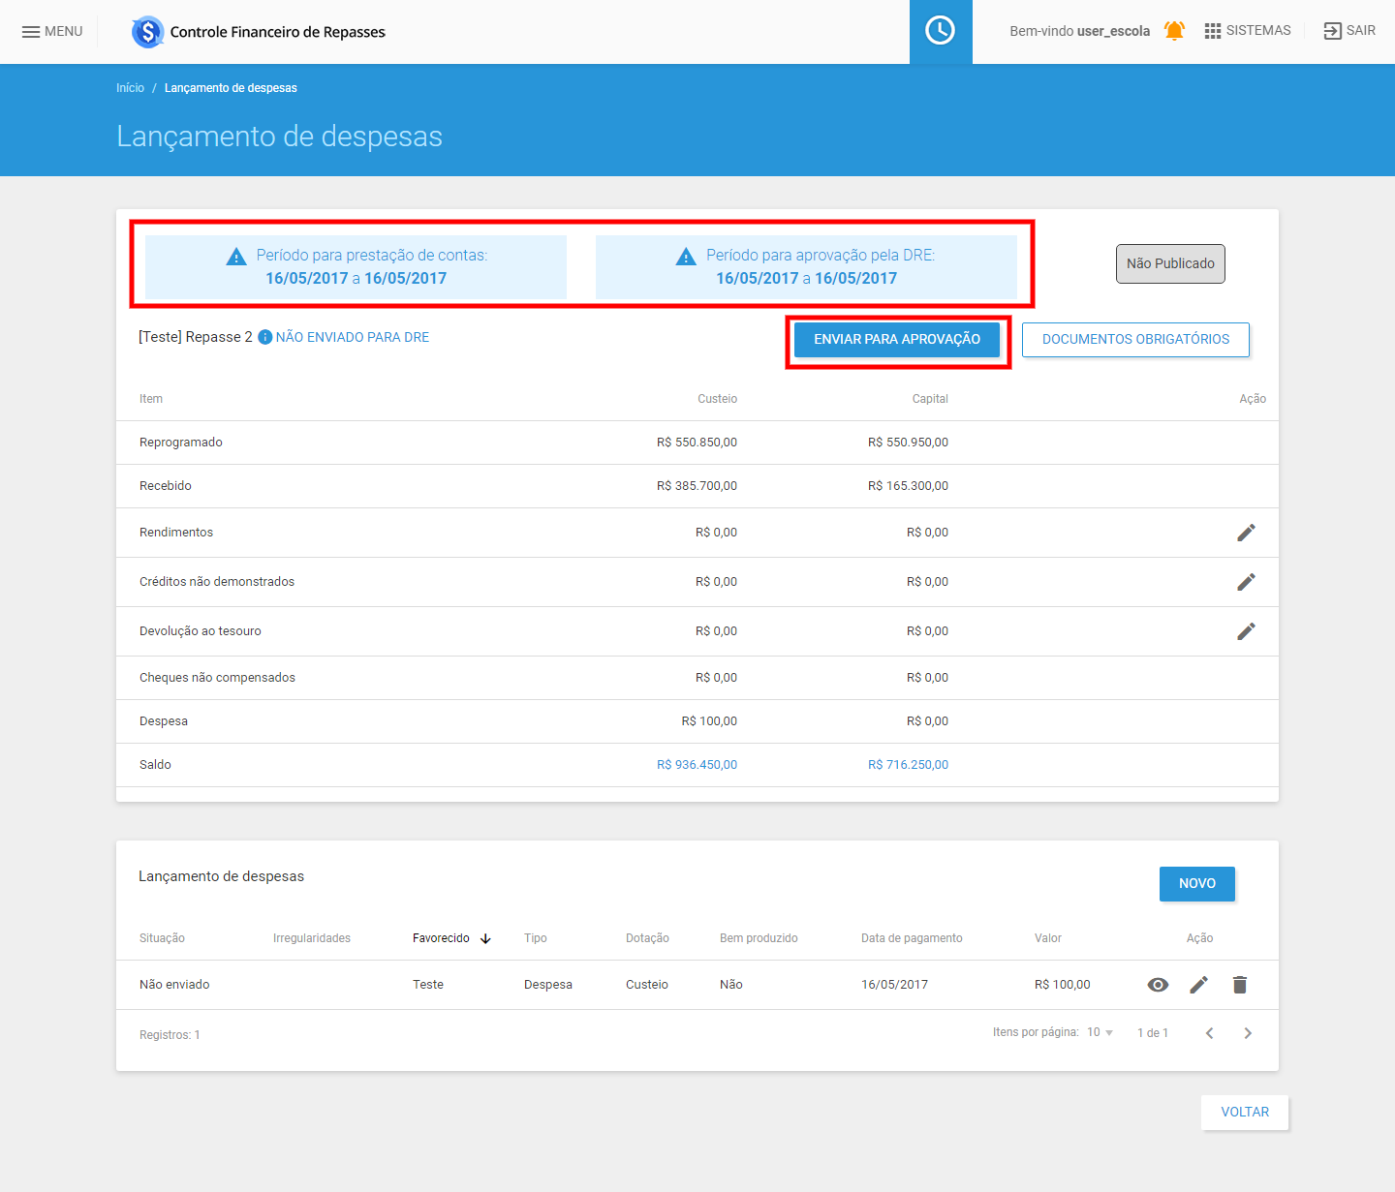The width and height of the screenshot is (1395, 1192).
Task: Go to next page chevron
Action: pyautogui.click(x=1248, y=1033)
